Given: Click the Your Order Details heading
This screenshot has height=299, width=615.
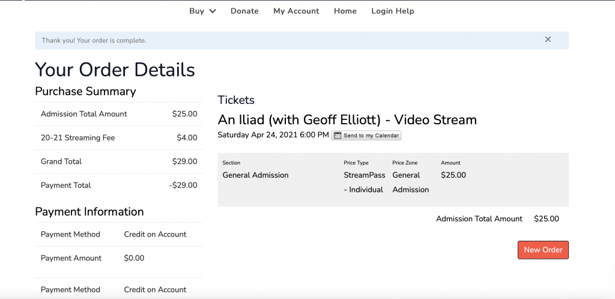Looking at the screenshot, I should click(115, 70).
